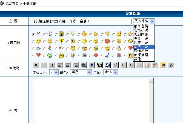Viewport: 183px width, 123px height.
Task: Click the 转 repost topic icon
Action: click(130, 55)
